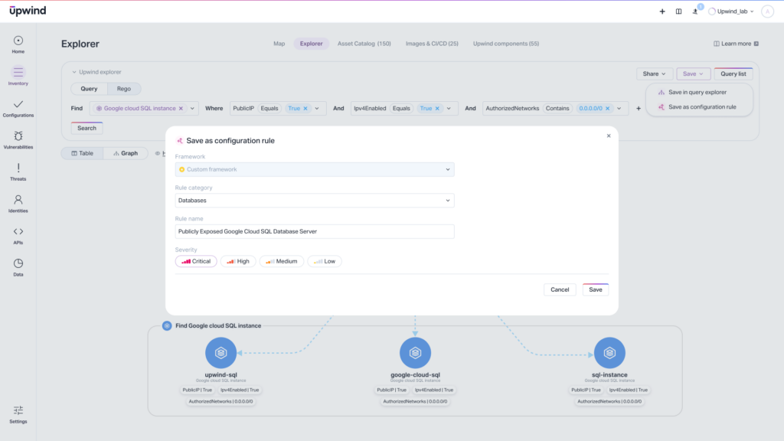Image resolution: width=784 pixels, height=441 pixels.
Task: Click Cancel in the dialog
Action: click(560, 289)
